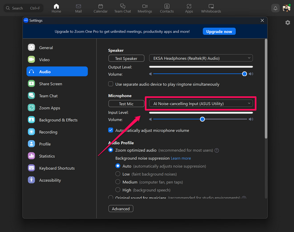The height and width of the screenshot is (232, 294).
Task: Select High background noise suppression
Action: coord(118,190)
